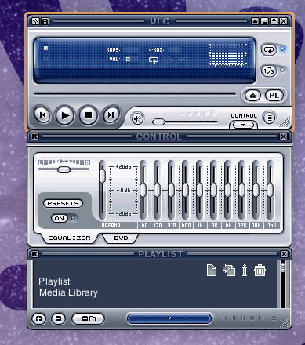305x345 pixels.
Task: Toggle the repeat loop button
Action: (269, 49)
